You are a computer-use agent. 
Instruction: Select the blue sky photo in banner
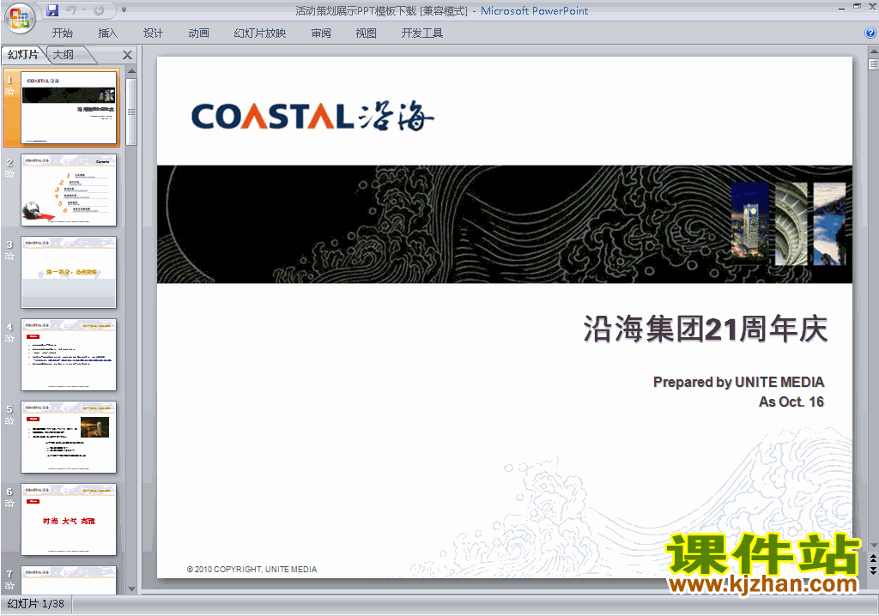click(x=829, y=224)
